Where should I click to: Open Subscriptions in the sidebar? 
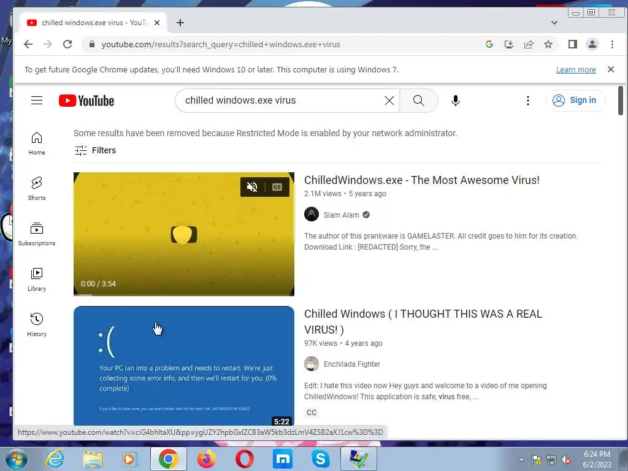(x=37, y=234)
